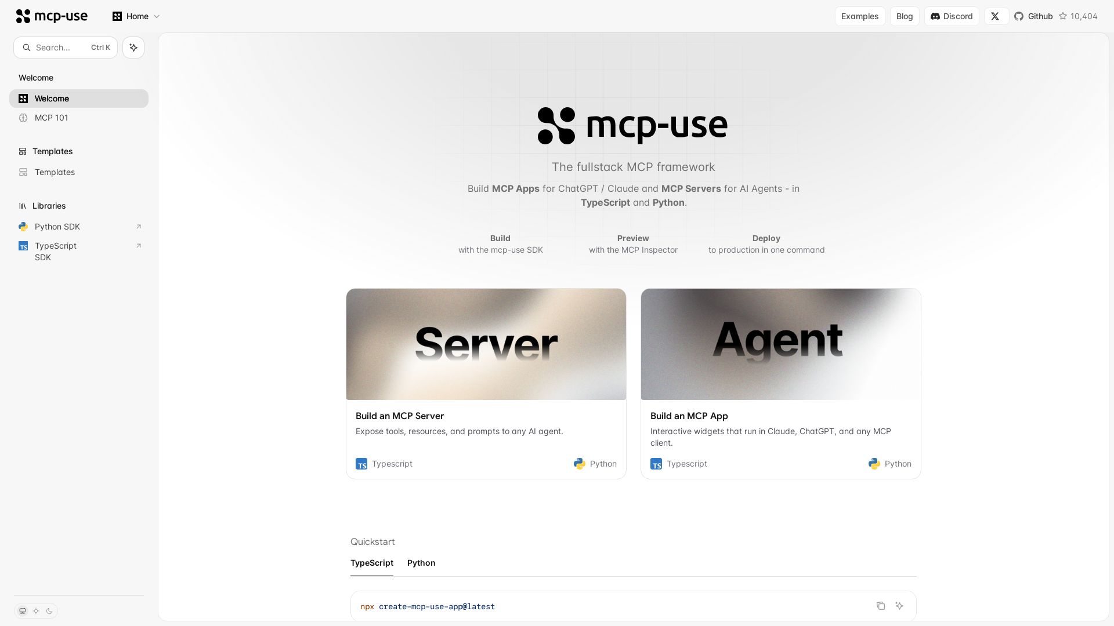Click the 10,404 stars count
Image resolution: width=1114 pixels, height=626 pixels.
coord(1084,16)
